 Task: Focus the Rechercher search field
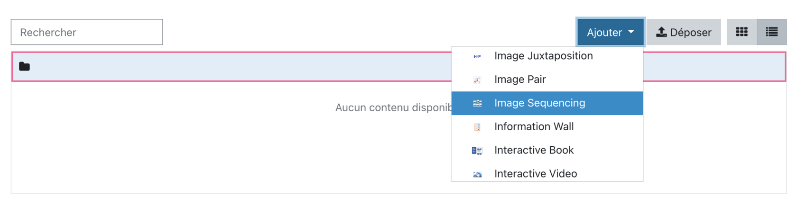click(x=87, y=32)
